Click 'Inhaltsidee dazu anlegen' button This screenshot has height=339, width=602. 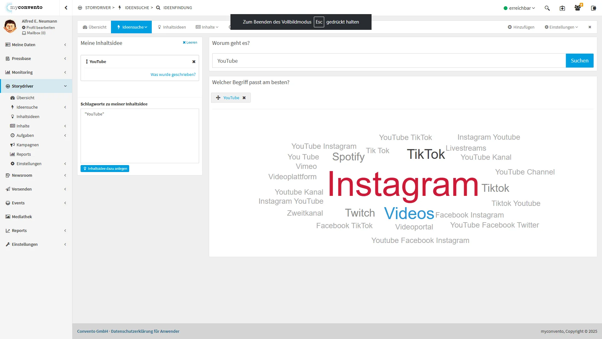(x=105, y=169)
